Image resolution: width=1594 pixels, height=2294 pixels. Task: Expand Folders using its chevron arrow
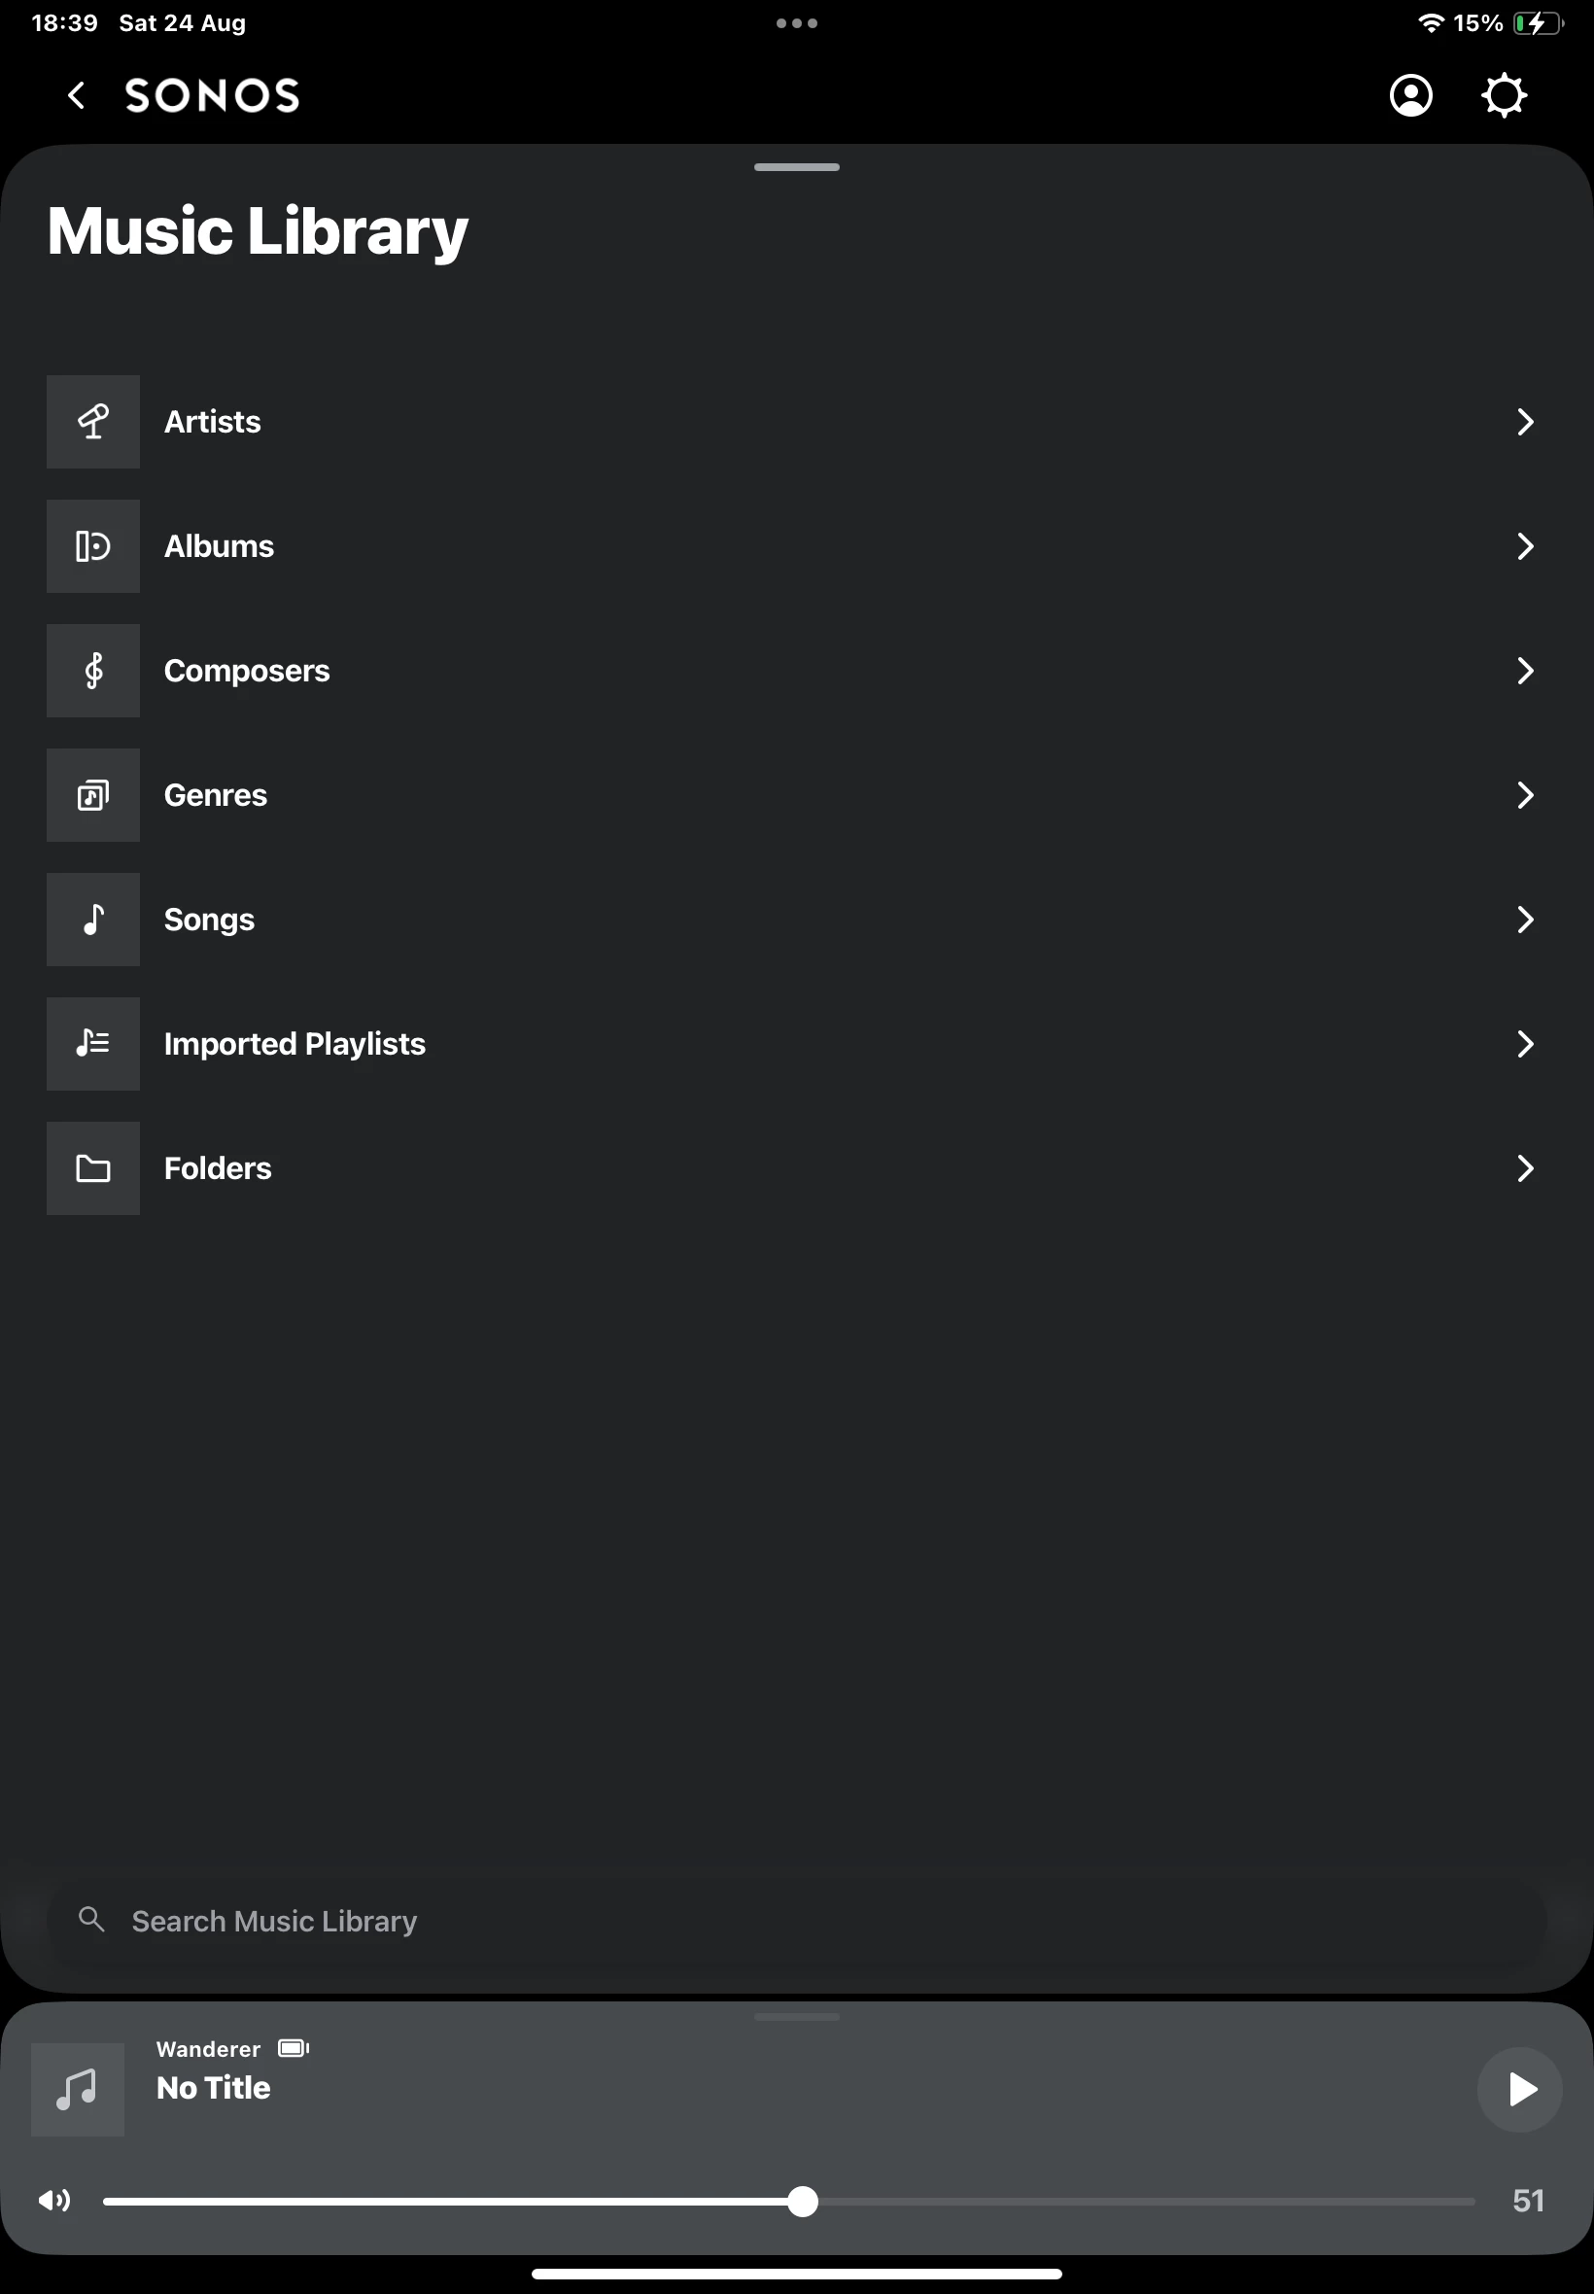click(x=1524, y=1168)
